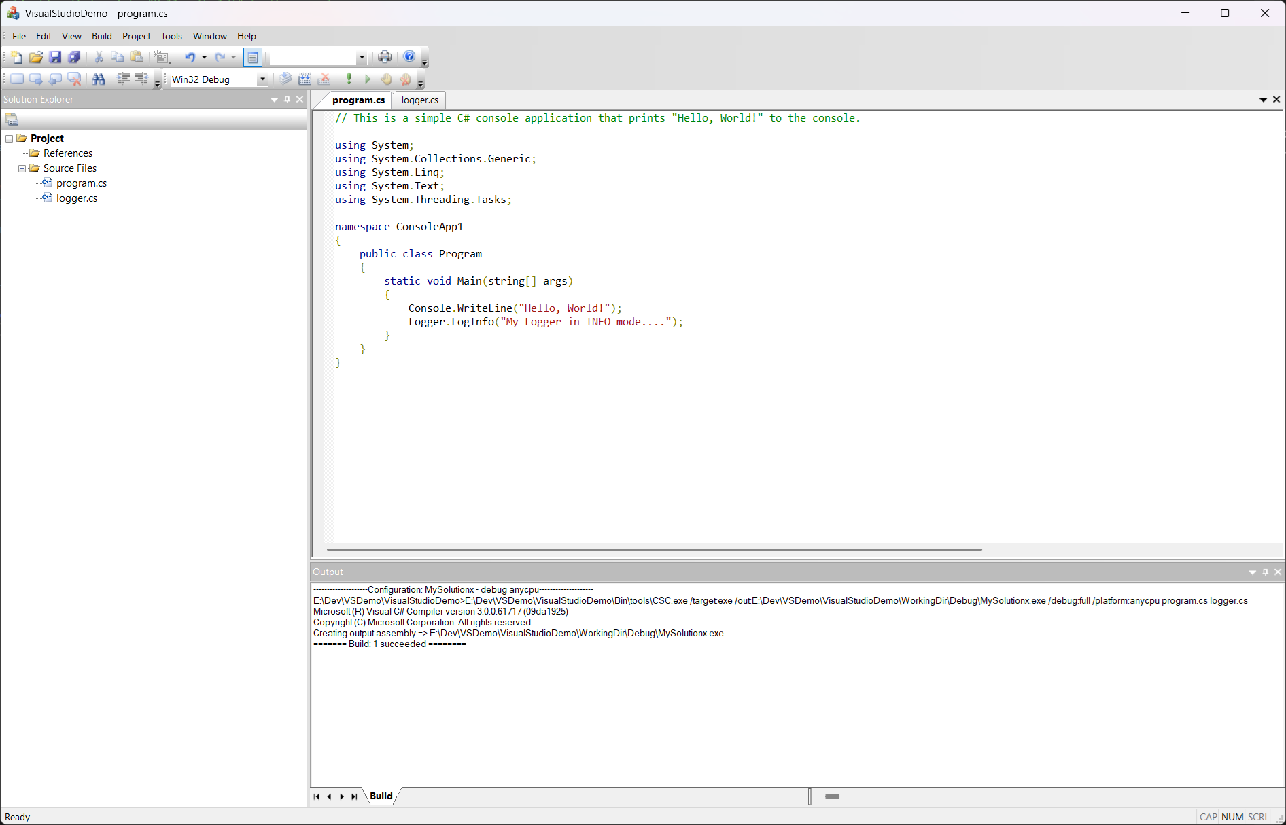Pin the Solution Explorer panel
This screenshot has height=825, width=1286.
tap(287, 100)
